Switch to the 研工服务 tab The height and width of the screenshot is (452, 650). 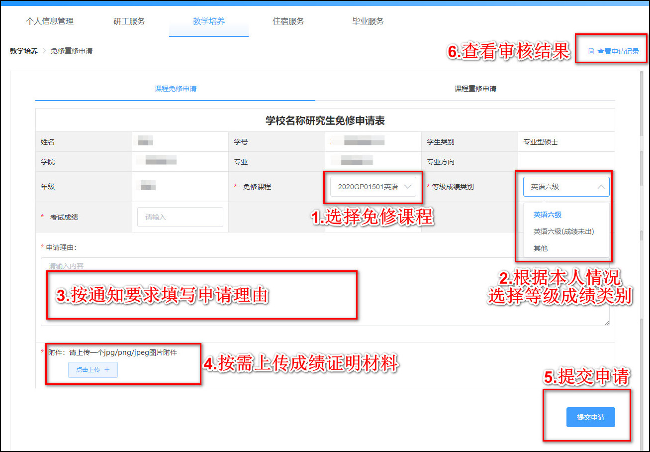pyautogui.click(x=129, y=21)
